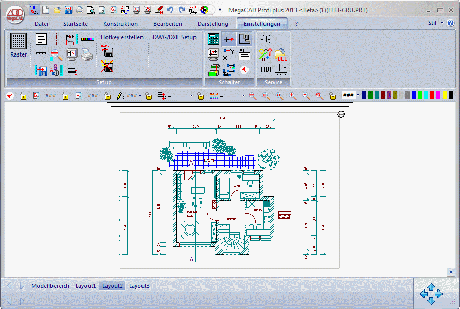
Task: Toggle the padlock before the color ### field
Action: point(333,96)
